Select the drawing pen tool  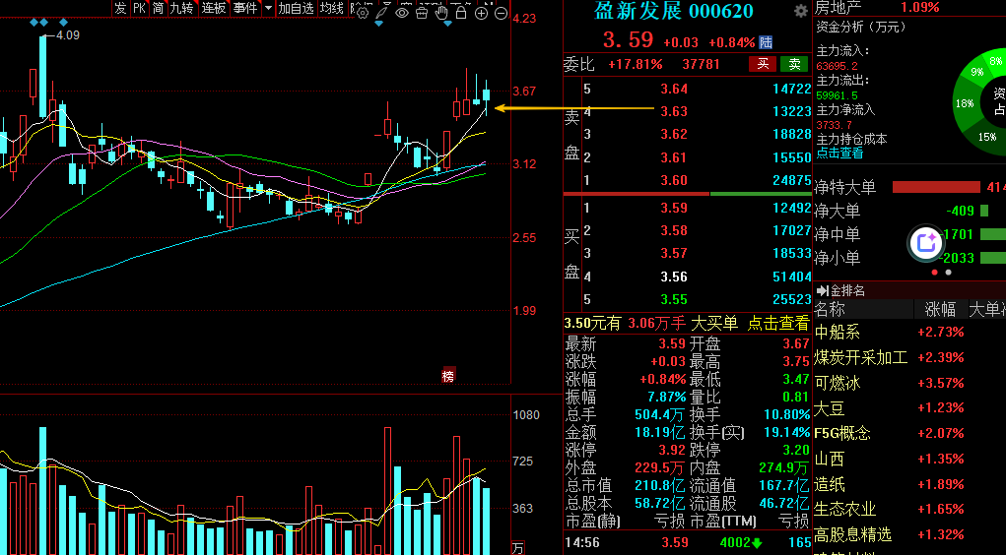tap(381, 12)
